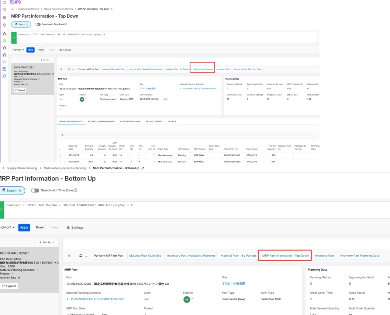Click Planning Method G link on Top Down page
Viewport: 390px width, 315px height.
(228, 89)
